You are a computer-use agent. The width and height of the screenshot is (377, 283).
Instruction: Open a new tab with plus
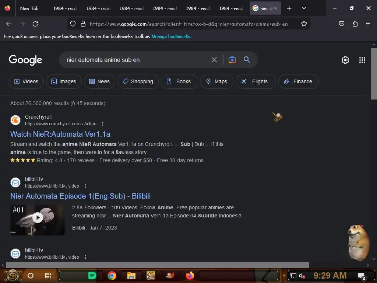289,8
